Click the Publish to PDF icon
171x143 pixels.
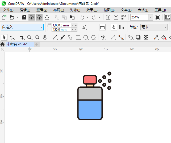click(x=123, y=17)
